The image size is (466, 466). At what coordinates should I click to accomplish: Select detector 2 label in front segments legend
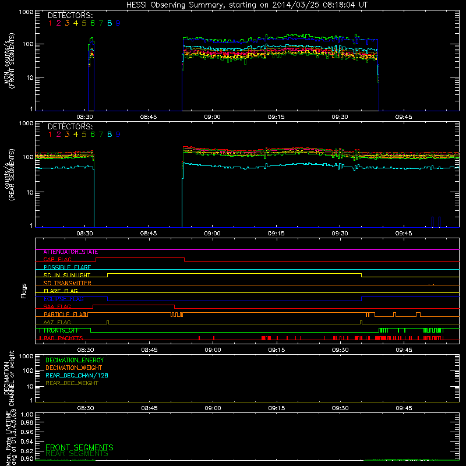(59, 23)
